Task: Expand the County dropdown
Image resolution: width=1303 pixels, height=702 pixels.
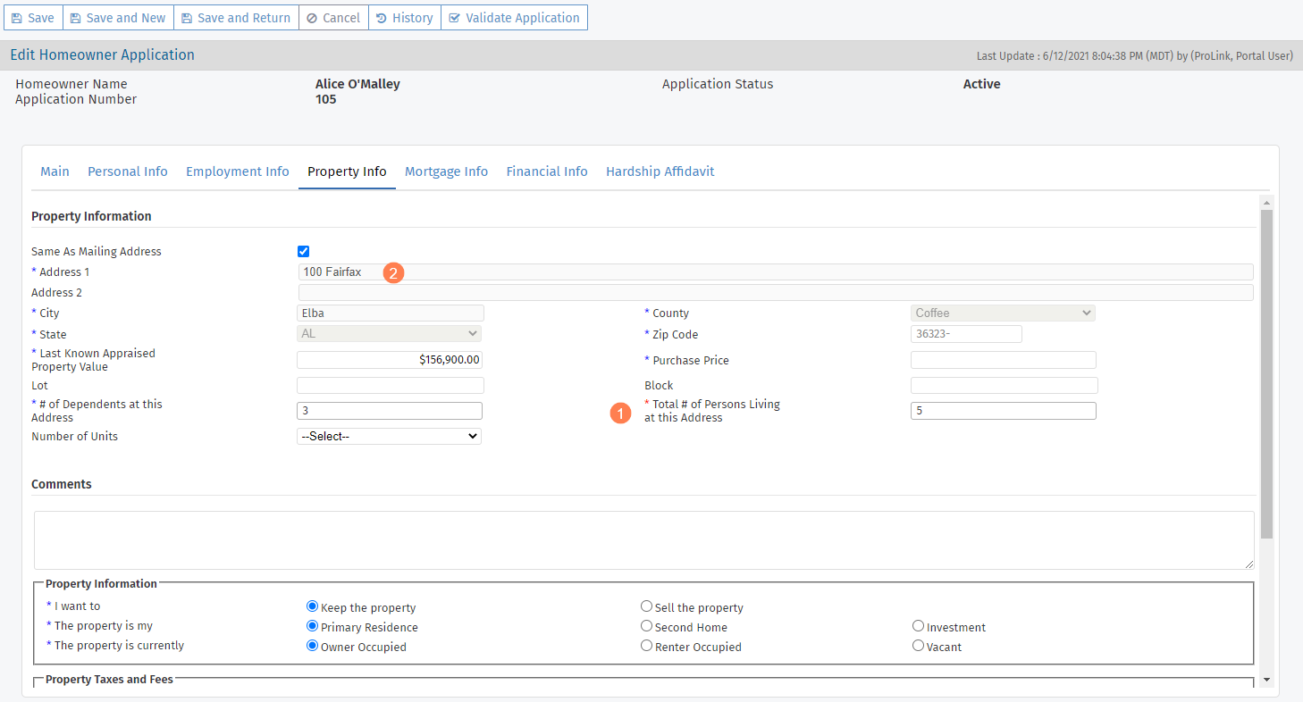Action: pos(1003,313)
